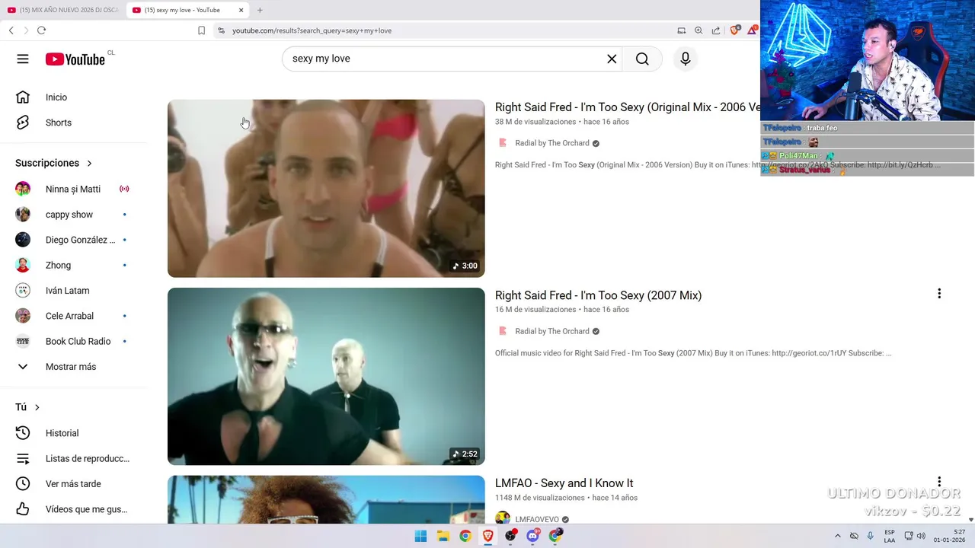Open the 'LMFAO - Sexy and I Know It' title
Viewport: 975px width, 548px height.
tap(564, 483)
